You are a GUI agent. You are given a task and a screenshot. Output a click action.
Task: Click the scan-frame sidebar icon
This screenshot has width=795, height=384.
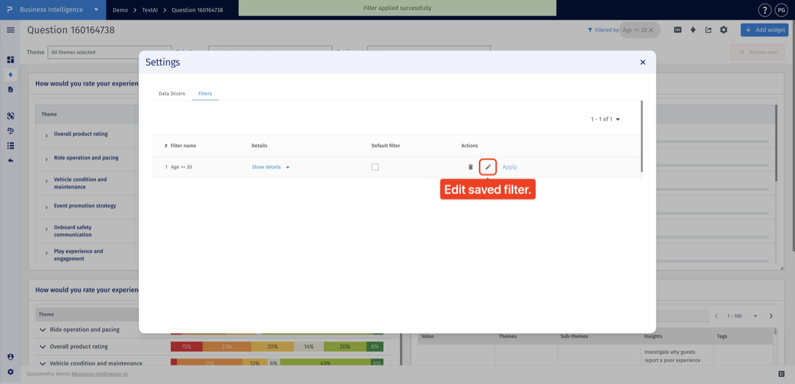coord(11,116)
